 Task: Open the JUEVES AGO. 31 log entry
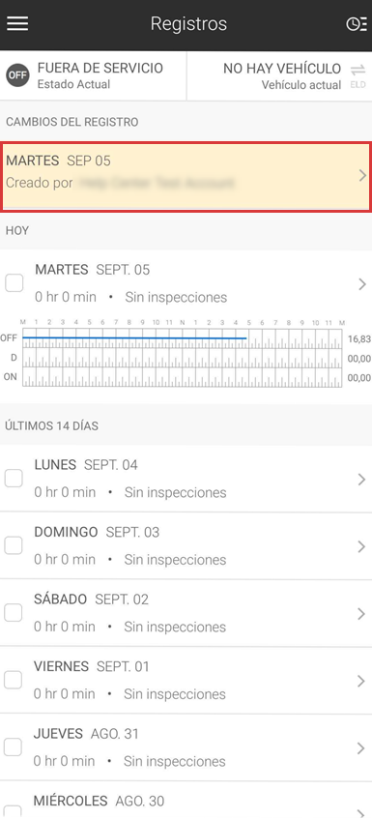point(186,748)
